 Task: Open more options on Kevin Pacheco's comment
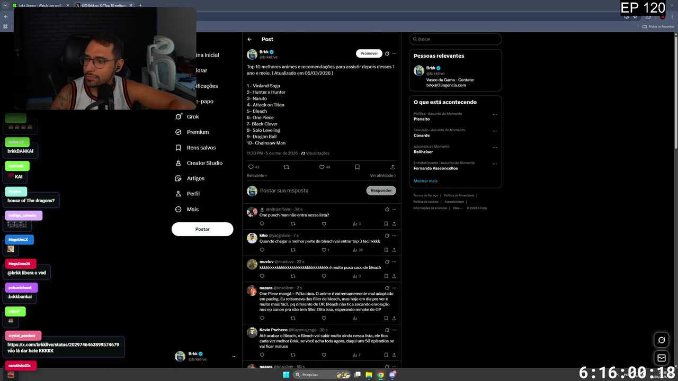coord(394,330)
